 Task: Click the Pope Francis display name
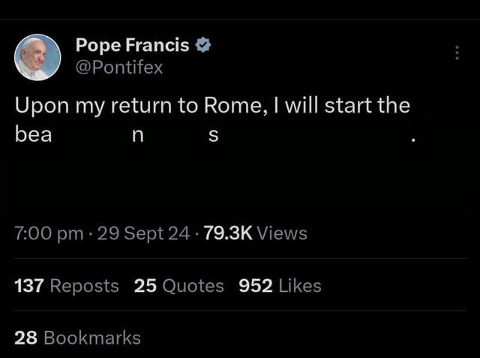(x=132, y=45)
